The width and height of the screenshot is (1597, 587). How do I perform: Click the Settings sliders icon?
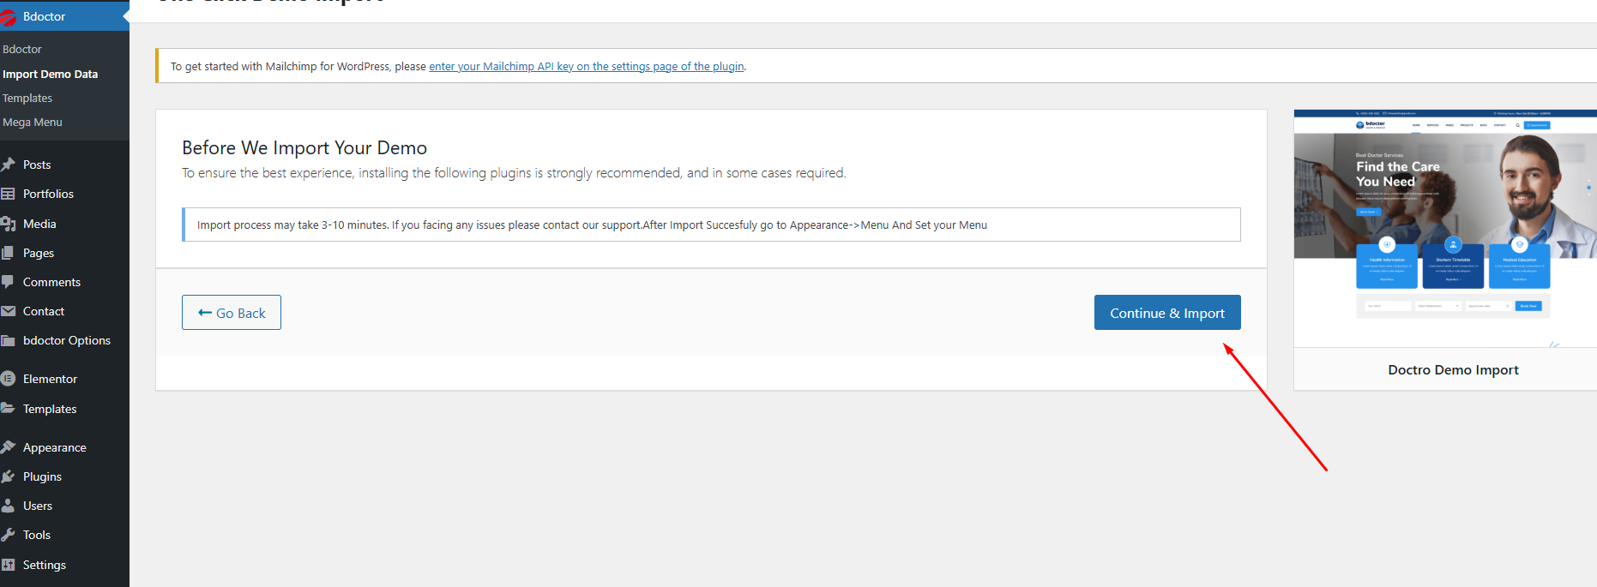coord(9,565)
